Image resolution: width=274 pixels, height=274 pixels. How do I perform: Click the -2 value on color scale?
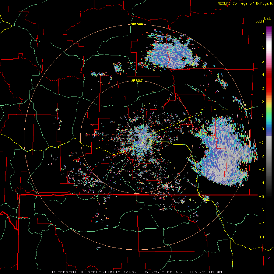(x=262, y=156)
